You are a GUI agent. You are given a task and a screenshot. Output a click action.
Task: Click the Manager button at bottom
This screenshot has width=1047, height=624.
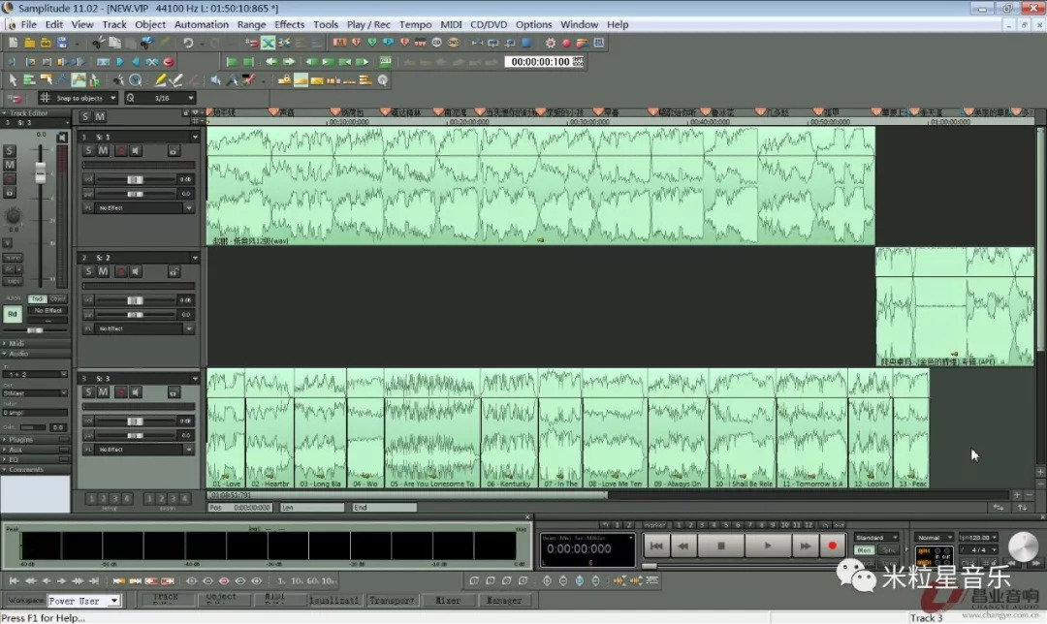(x=503, y=601)
